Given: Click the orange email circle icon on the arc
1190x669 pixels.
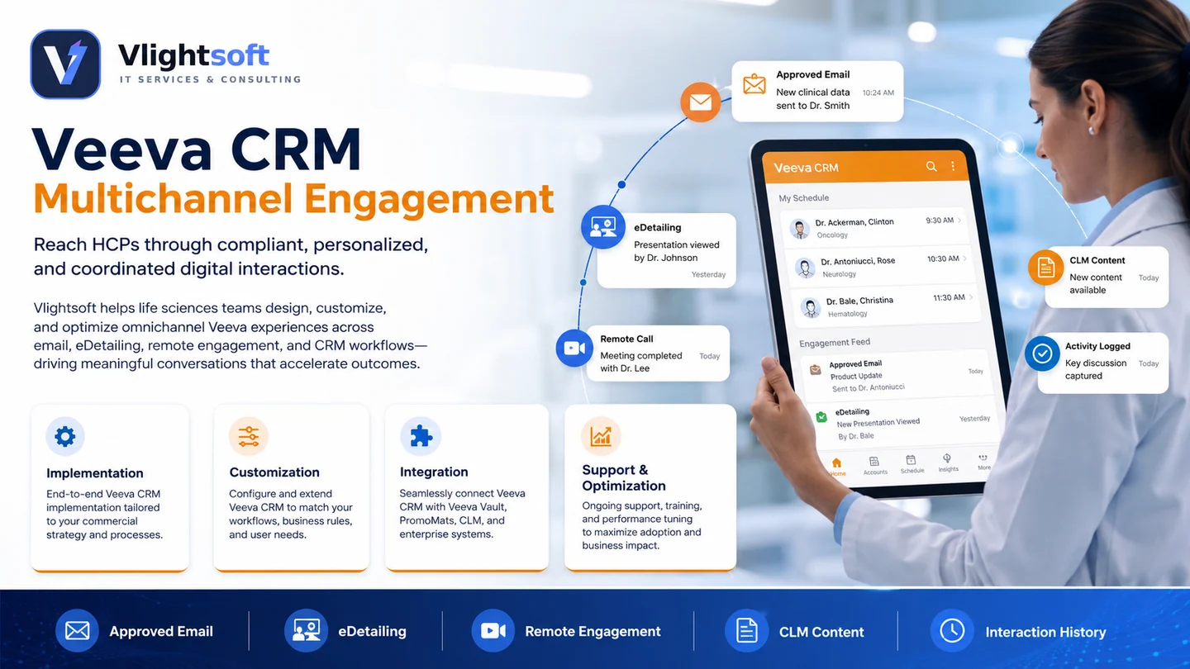Looking at the screenshot, I should (x=701, y=102).
